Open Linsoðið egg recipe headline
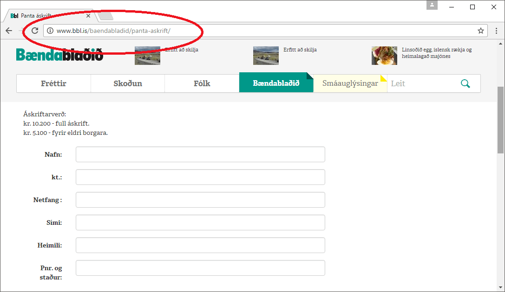505x292 pixels. pos(437,53)
